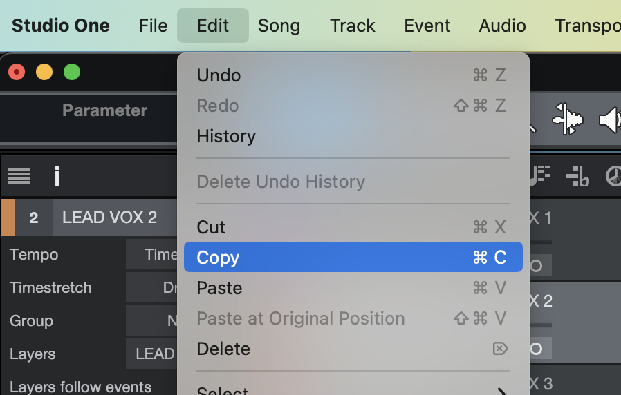621x395 pixels.
Task: Select the Listen tool speaker icon
Action: pos(609,120)
